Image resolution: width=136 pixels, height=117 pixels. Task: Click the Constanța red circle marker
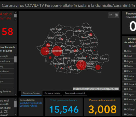tap(98, 67)
